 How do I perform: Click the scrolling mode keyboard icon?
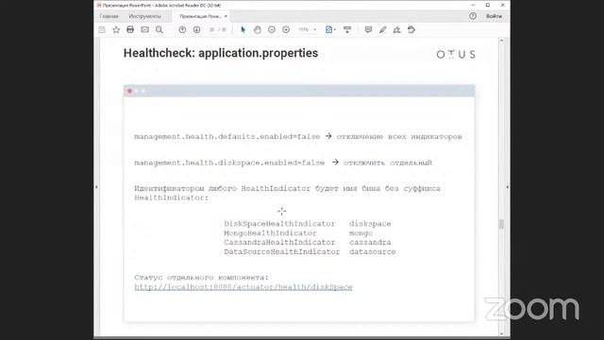[x=347, y=29]
